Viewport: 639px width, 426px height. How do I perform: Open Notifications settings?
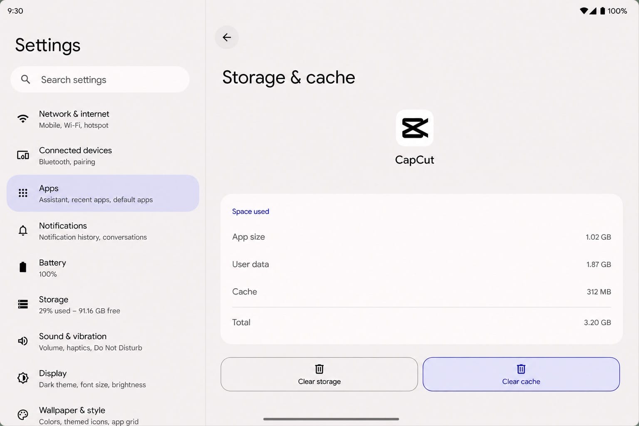103,231
